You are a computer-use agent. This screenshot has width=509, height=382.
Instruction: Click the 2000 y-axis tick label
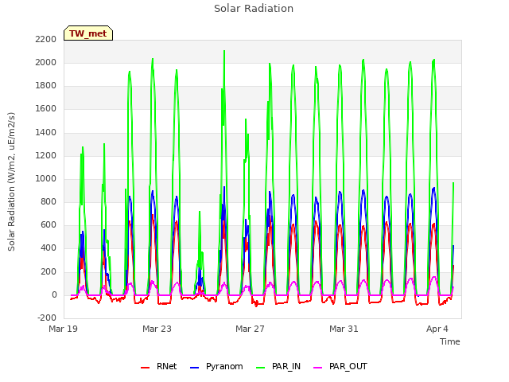(x=46, y=62)
